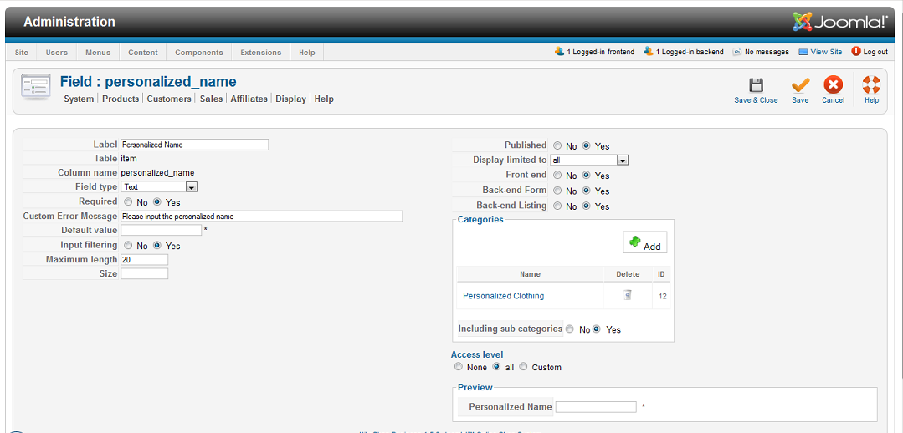Open the Site menu
Screen dimensions: 903x433
point(21,53)
